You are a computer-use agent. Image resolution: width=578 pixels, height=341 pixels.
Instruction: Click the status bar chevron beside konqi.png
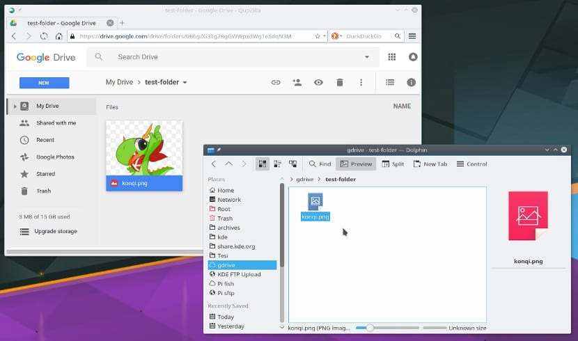[x=282, y=328]
